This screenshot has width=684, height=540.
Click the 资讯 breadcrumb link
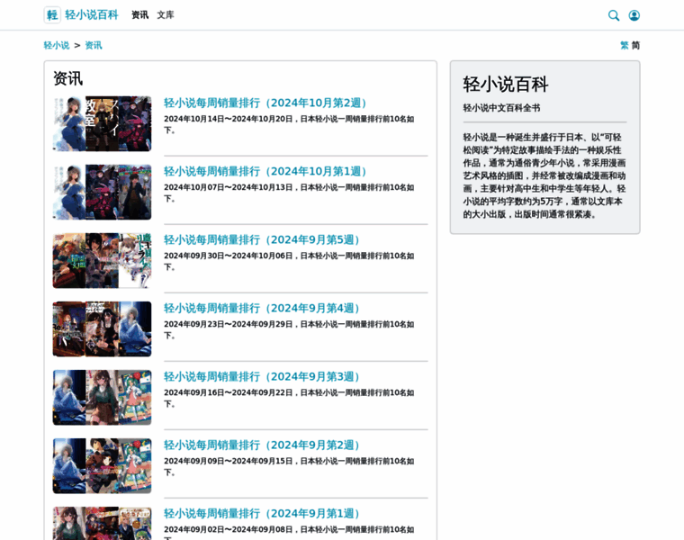94,45
